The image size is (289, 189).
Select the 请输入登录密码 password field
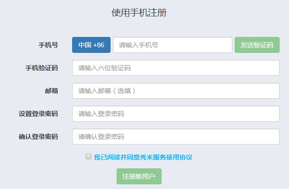pyautogui.click(x=176, y=114)
